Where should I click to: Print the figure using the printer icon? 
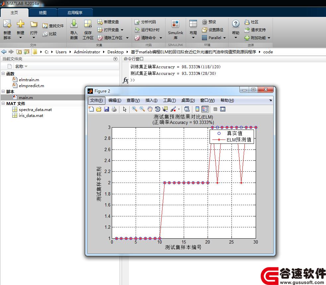pyautogui.click(x=114, y=109)
